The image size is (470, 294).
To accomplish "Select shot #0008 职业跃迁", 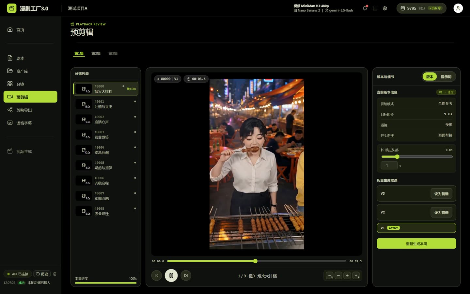I will tap(106, 211).
